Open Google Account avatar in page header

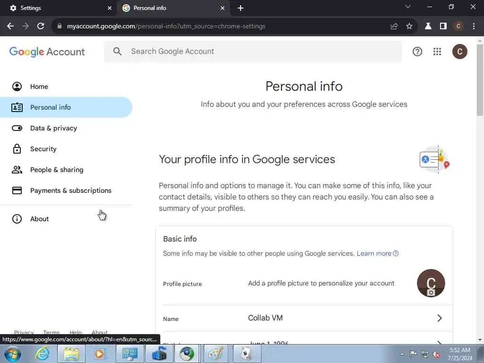tap(459, 52)
